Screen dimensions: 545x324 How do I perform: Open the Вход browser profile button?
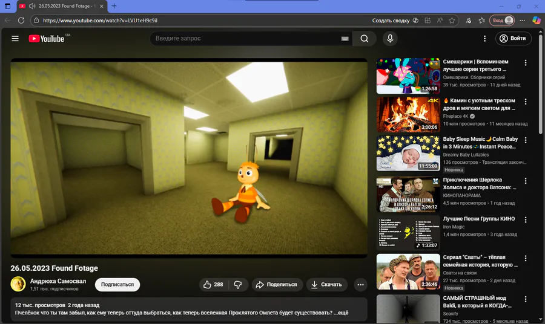tap(502, 21)
